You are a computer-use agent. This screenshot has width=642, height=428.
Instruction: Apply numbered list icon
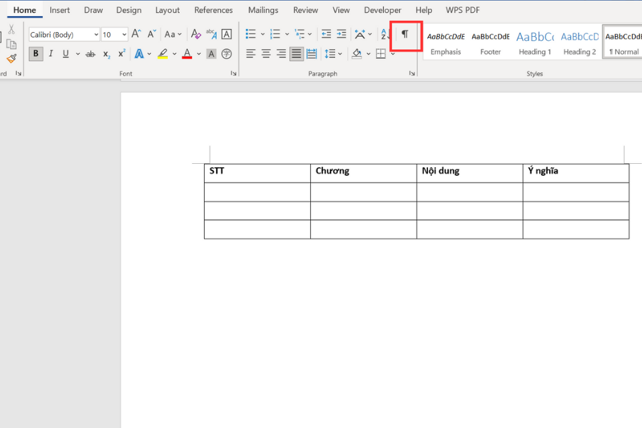[275, 34]
